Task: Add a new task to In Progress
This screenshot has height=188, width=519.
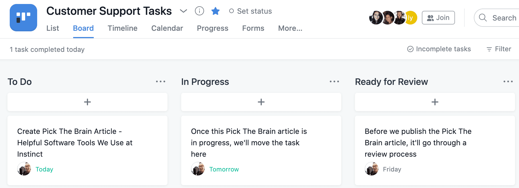Action: click(x=261, y=102)
